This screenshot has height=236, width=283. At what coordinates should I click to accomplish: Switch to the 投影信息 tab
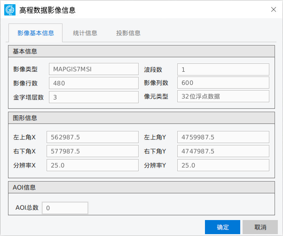pos(128,33)
